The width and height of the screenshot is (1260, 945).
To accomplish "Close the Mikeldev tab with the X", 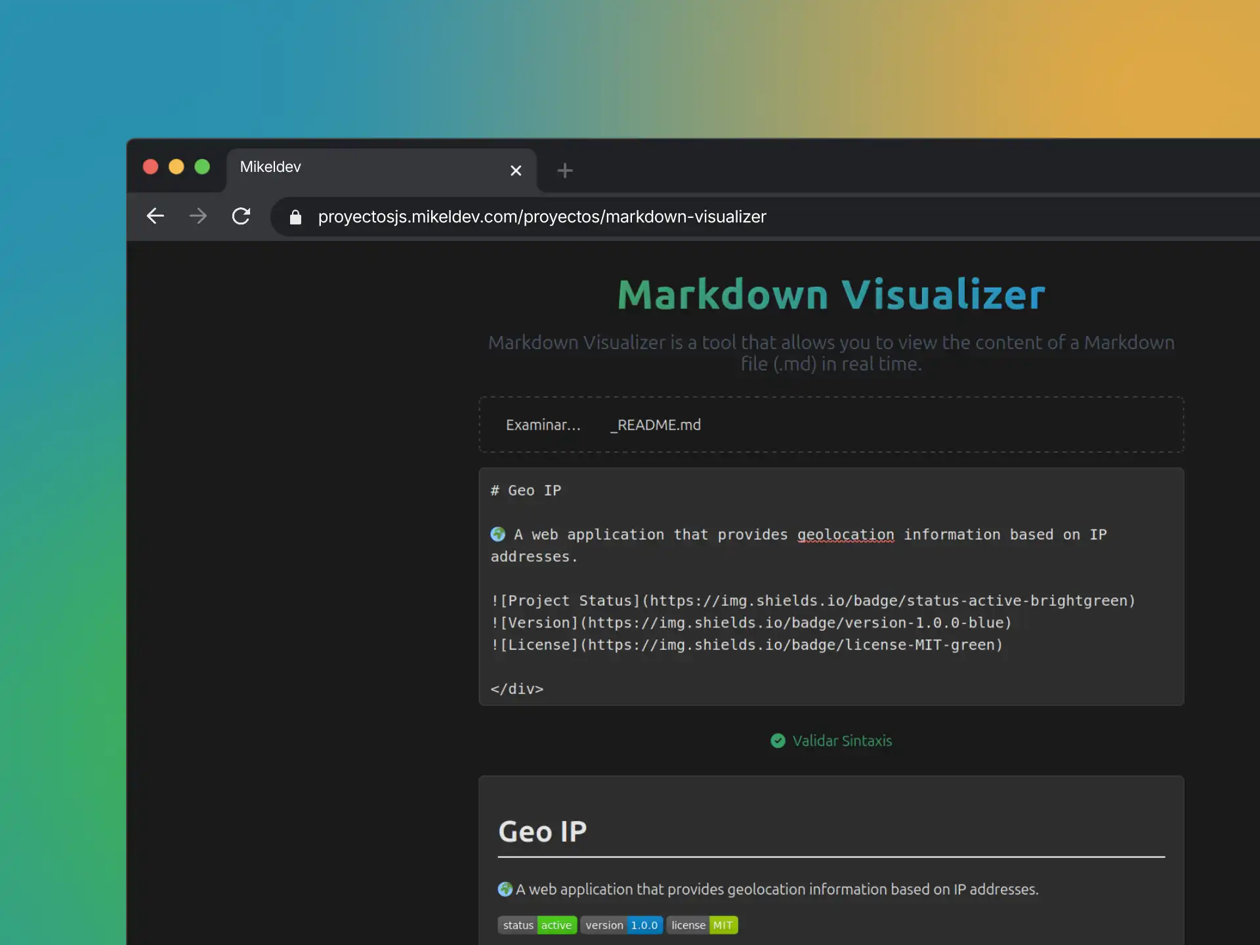I will pos(516,171).
